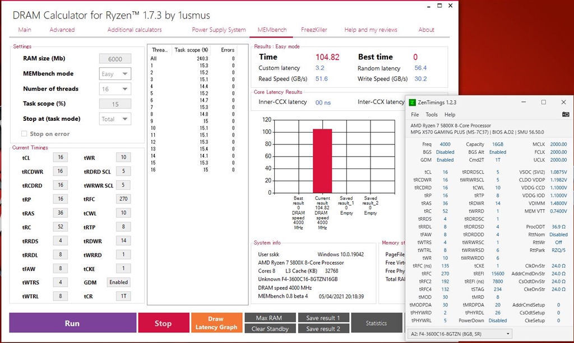Click ZenTimings VSOC value 1.0875V
This screenshot has width=574, height=343.
click(558, 172)
